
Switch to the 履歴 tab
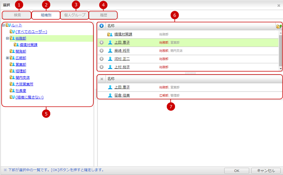(x=103, y=15)
